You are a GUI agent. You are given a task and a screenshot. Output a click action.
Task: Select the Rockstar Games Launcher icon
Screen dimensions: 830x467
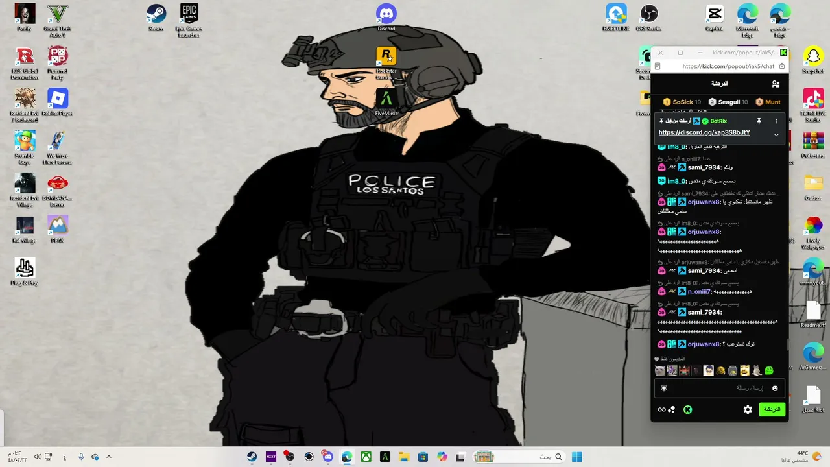386,64
